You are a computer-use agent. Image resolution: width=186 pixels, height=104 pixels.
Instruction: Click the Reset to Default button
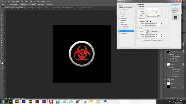click(x=157, y=40)
